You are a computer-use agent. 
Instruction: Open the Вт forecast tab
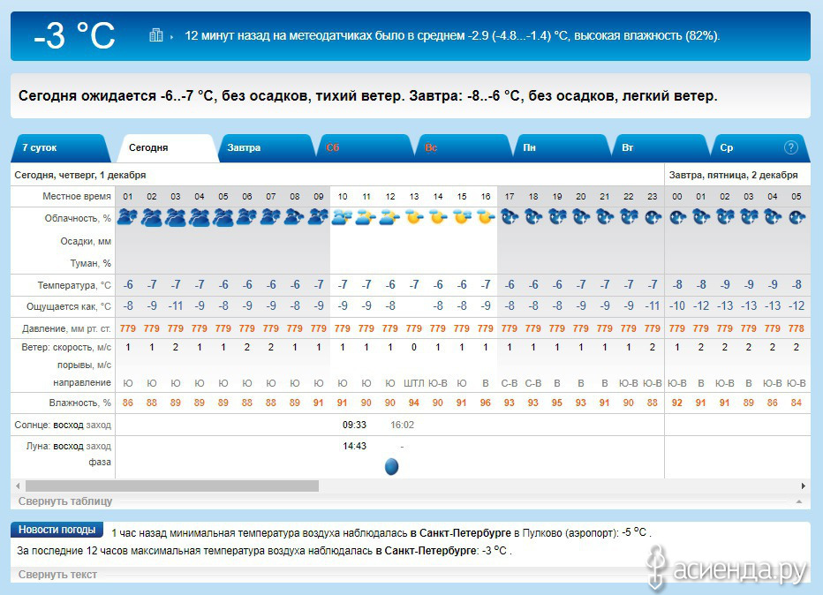[x=661, y=148]
